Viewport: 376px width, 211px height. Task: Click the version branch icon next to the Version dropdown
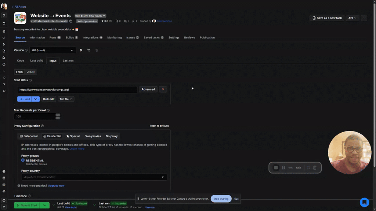pos(81,50)
